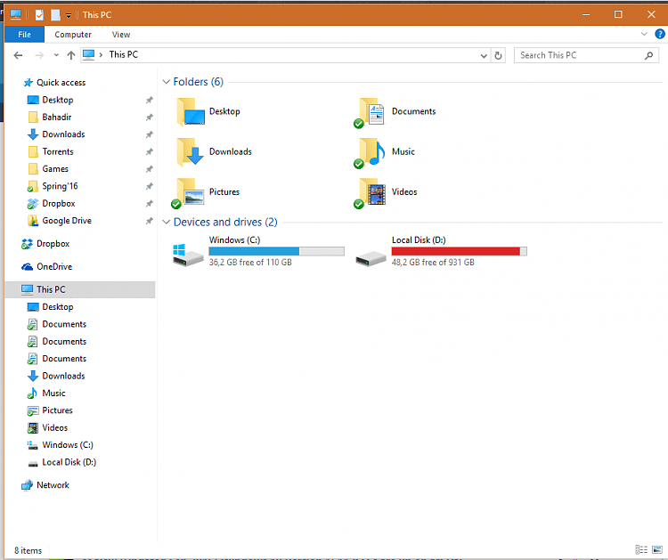Viewport: 668px width, 560px height.
Task: Select Videos under This PC tree
Action: click(48, 428)
